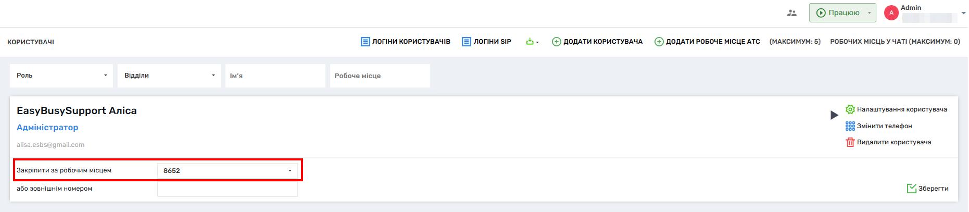Expand the 'Роль' filter dropdown
This screenshot has height=212, width=969.
point(61,76)
